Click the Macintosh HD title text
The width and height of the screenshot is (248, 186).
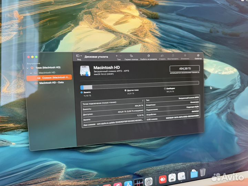[106, 68]
